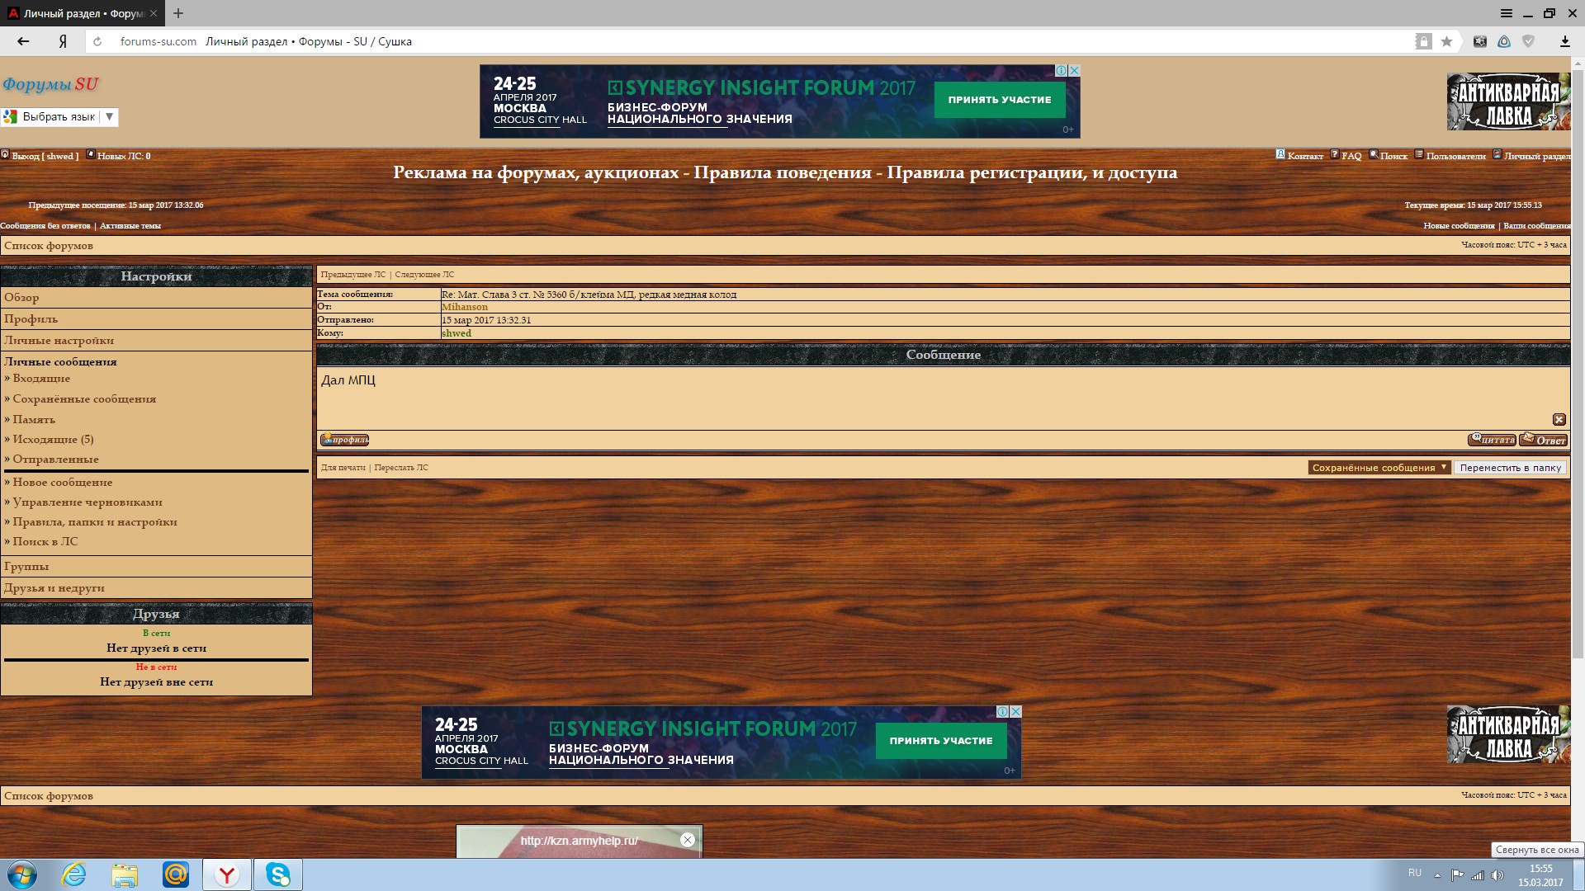Click Переместить в папку button

point(1511,468)
